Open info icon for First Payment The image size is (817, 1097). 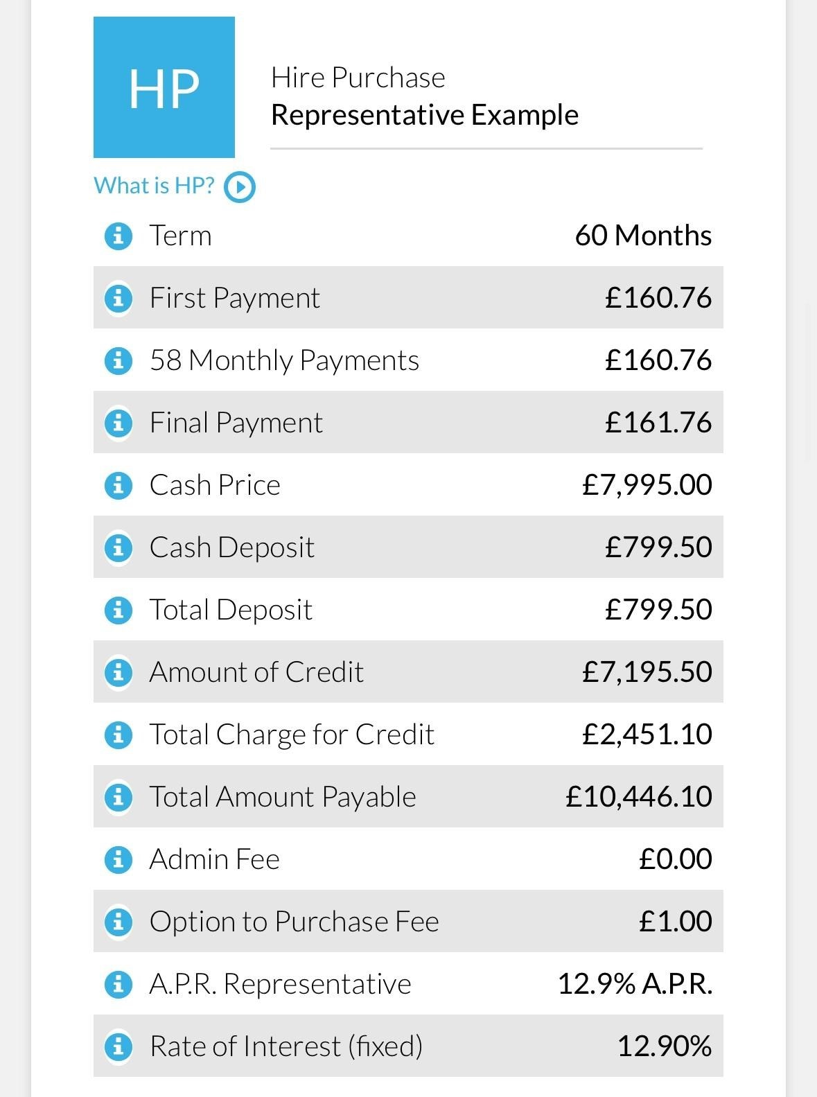click(118, 299)
